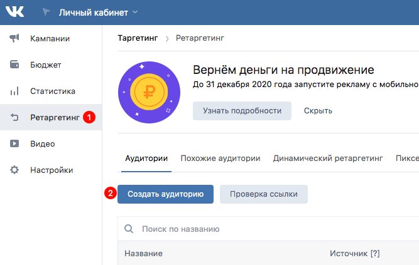Click the ads flag icon in the header
419x265 pixels.
(46, 12)
